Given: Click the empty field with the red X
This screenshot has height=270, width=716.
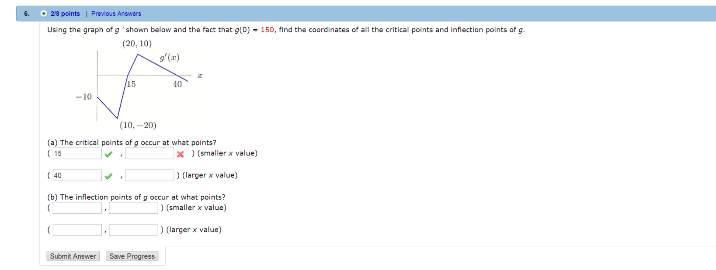Looking at the screenshot, I should click(x=149, y=153).
